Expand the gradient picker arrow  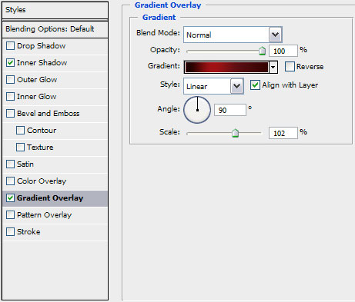(x=273, y=68)
